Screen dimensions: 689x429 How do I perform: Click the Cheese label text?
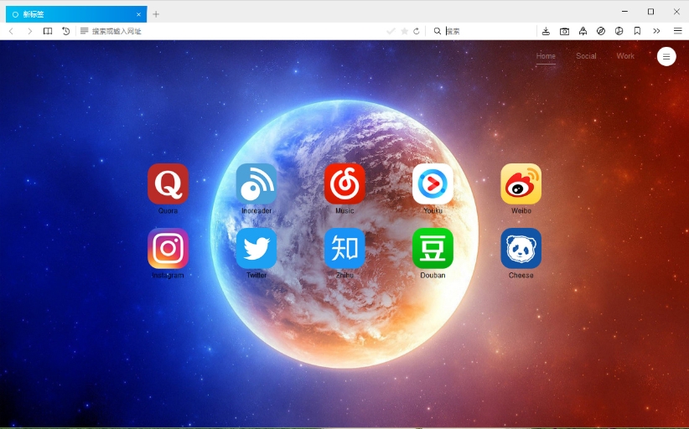click(x=521, y=276)
